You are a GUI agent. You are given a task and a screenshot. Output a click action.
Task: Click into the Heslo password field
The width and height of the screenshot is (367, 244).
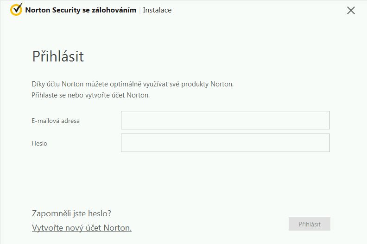225,143
